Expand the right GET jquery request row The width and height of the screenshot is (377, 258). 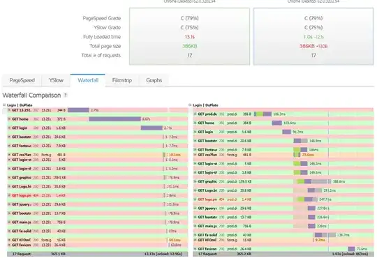(x=195, y=208)
